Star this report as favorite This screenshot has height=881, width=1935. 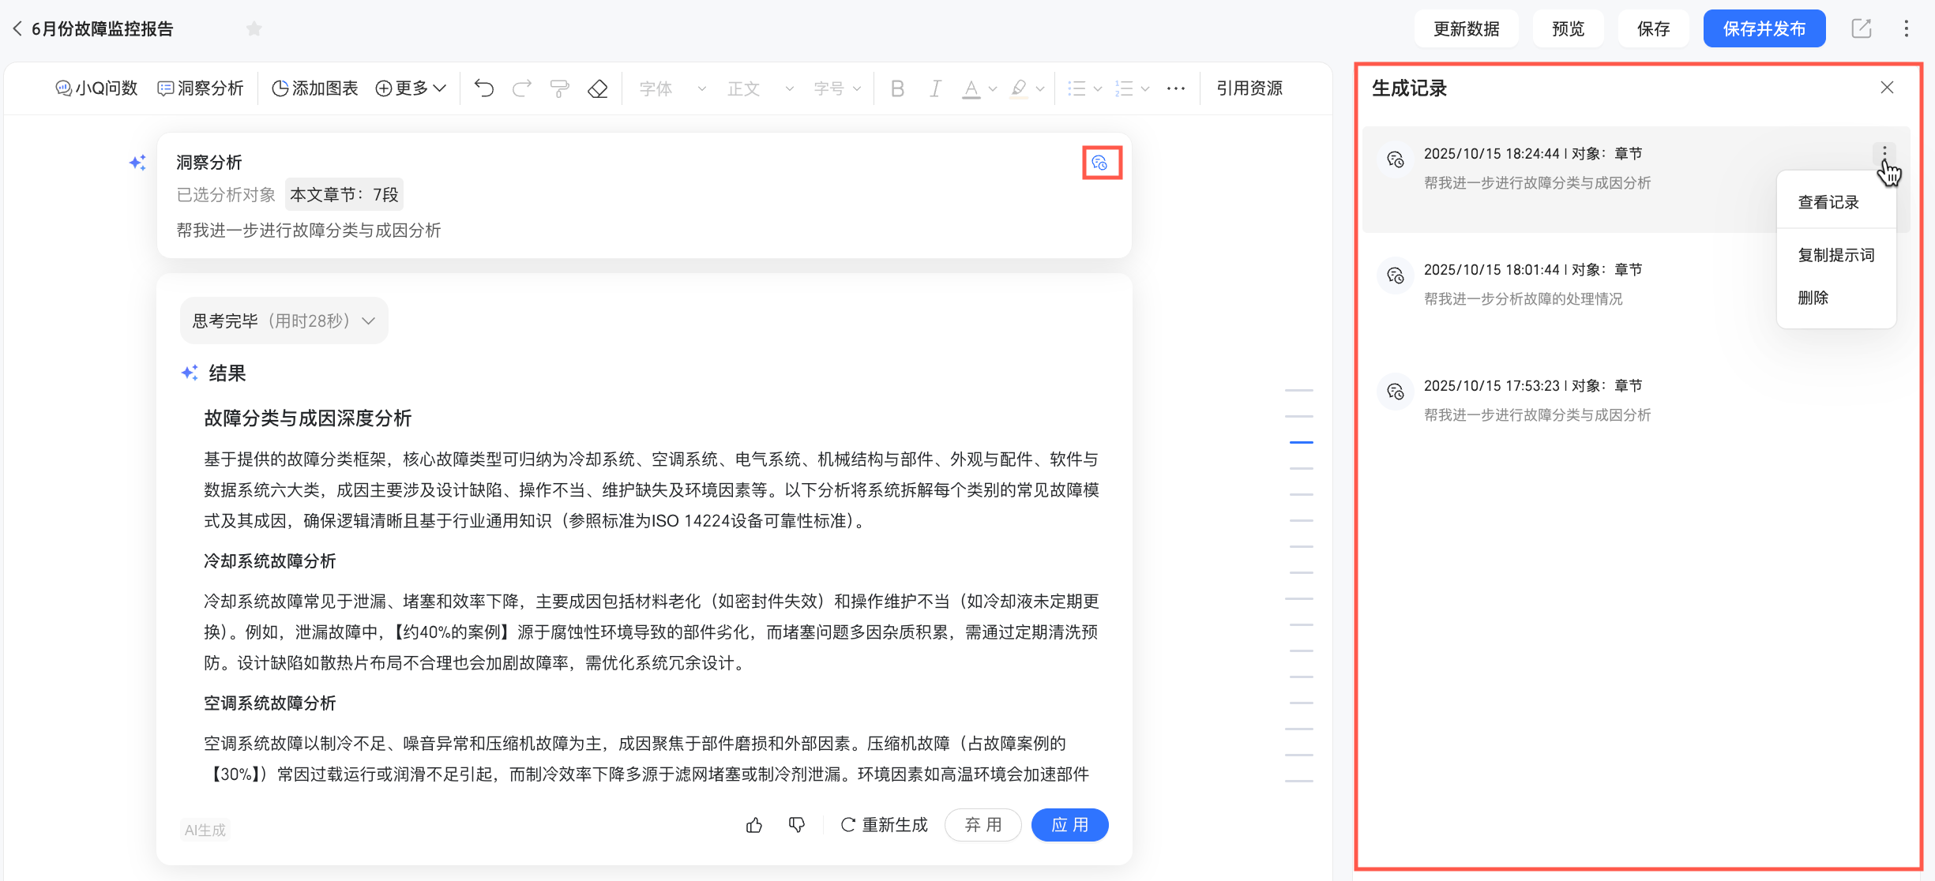click(254, 29)
